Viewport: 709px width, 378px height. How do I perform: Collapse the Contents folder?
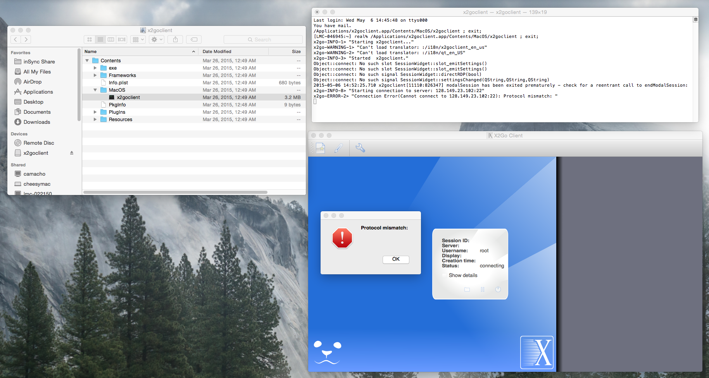coord(87,61)
